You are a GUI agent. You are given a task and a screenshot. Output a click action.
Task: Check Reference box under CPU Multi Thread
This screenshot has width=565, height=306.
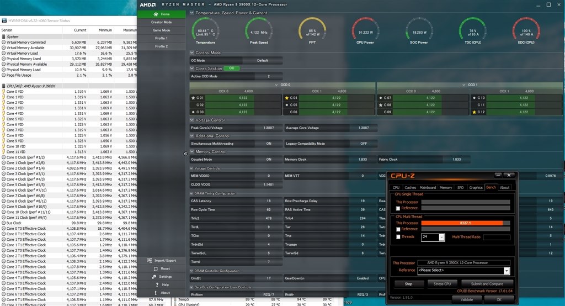tap(398, 230)
